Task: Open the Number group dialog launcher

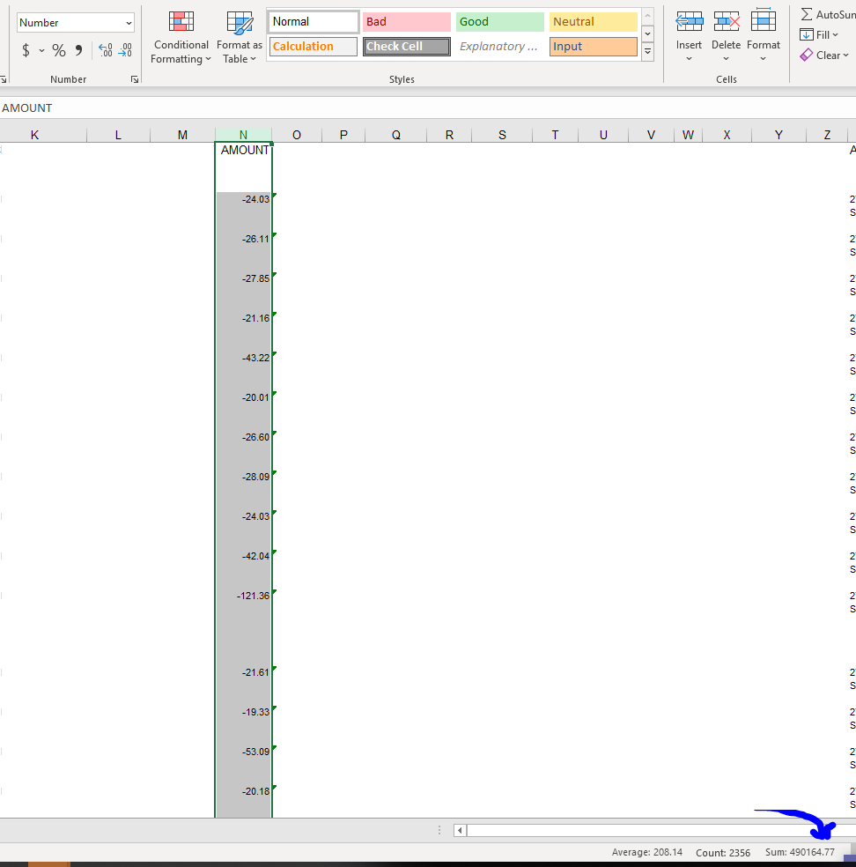Action: 134,78
